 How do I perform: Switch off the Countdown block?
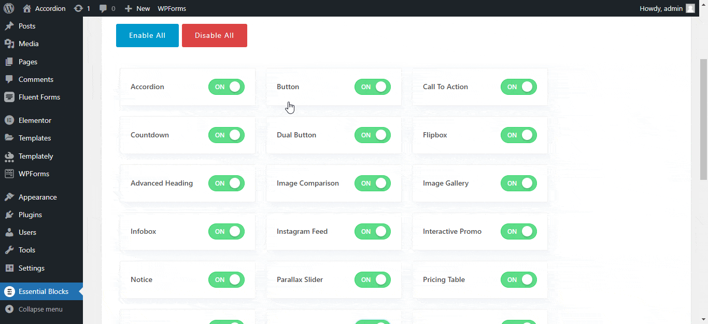(x=226, y=135)
